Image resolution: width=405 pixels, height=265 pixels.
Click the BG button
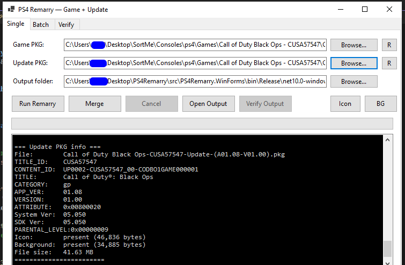(x=381, y=104)
